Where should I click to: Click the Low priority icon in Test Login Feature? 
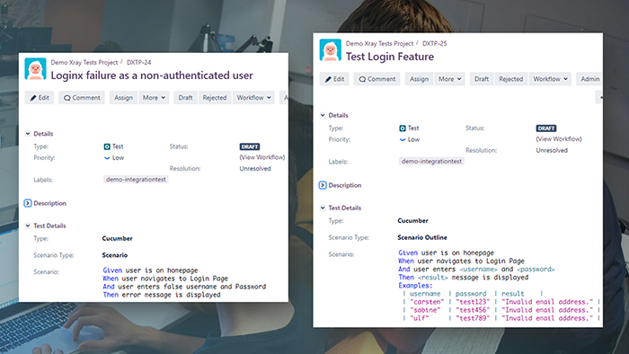(x=403, y=139)
